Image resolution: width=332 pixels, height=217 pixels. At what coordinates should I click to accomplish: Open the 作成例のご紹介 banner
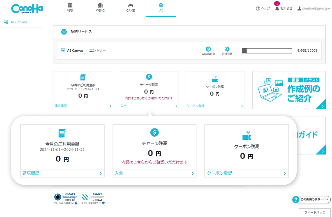pyautogui.click(x=289, y=90)
